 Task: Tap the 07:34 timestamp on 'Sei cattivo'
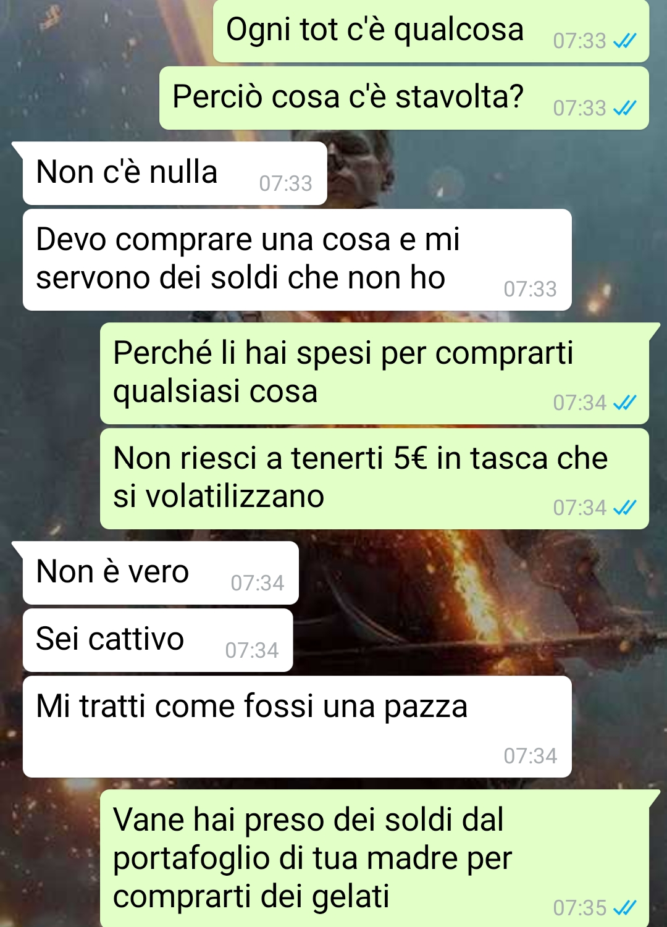point(252,651)
